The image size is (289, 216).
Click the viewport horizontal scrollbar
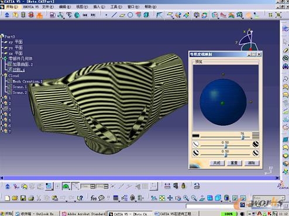click(140, 178)
